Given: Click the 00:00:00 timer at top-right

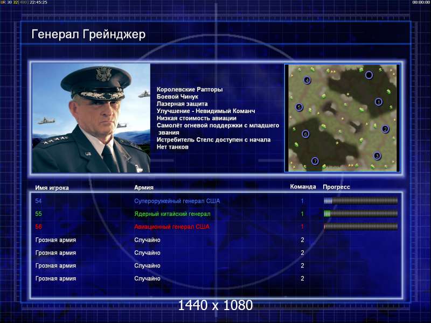Looking at the screenshot, I should 421,2.
